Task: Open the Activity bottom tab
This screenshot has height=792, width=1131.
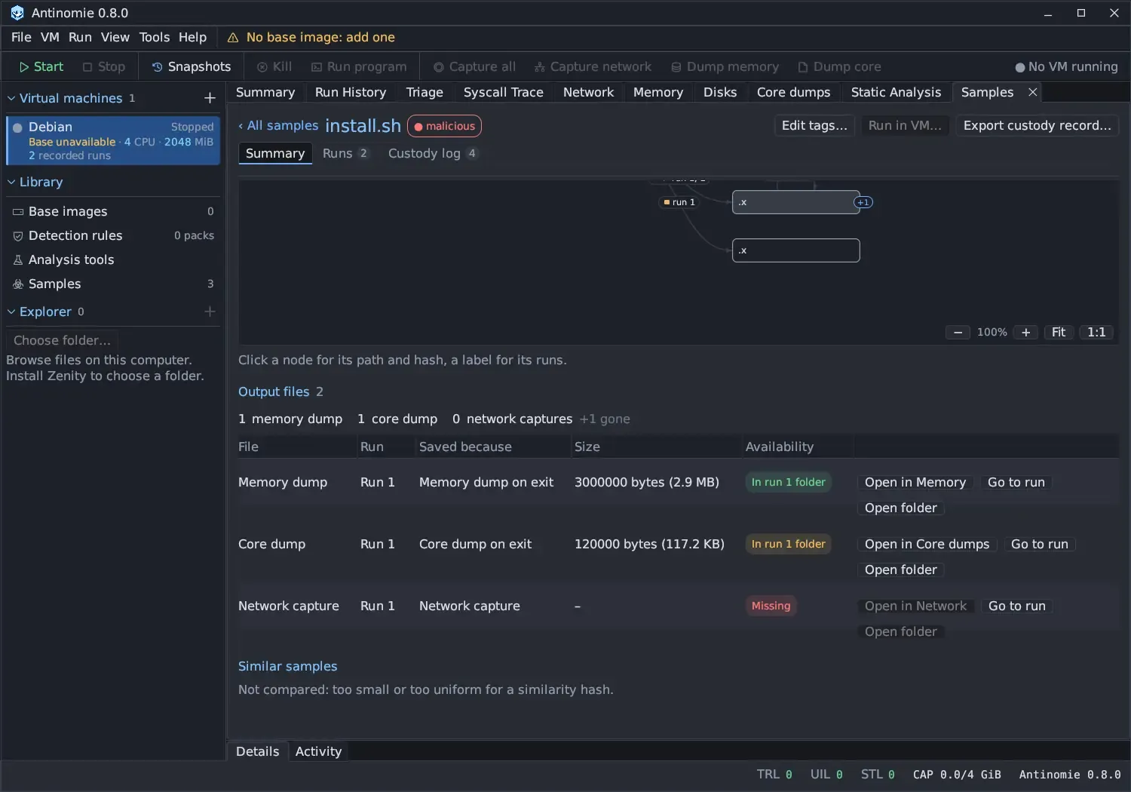Action: [x=318, y=752]
